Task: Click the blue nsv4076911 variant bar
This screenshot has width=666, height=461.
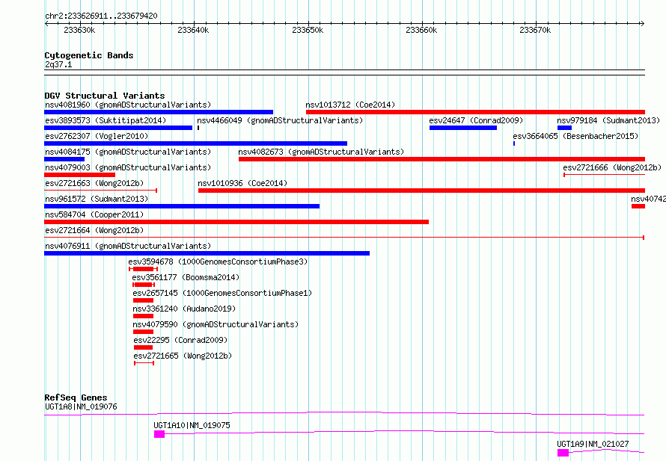Action: [x=207, y=253]
